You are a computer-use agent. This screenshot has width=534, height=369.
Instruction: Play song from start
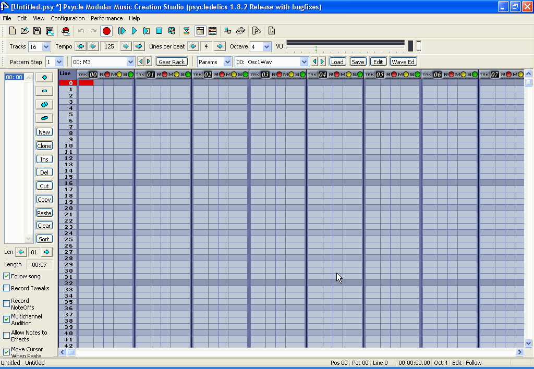(122, 31)
